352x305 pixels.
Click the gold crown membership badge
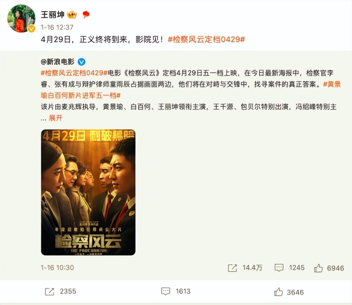coord(72,15)
